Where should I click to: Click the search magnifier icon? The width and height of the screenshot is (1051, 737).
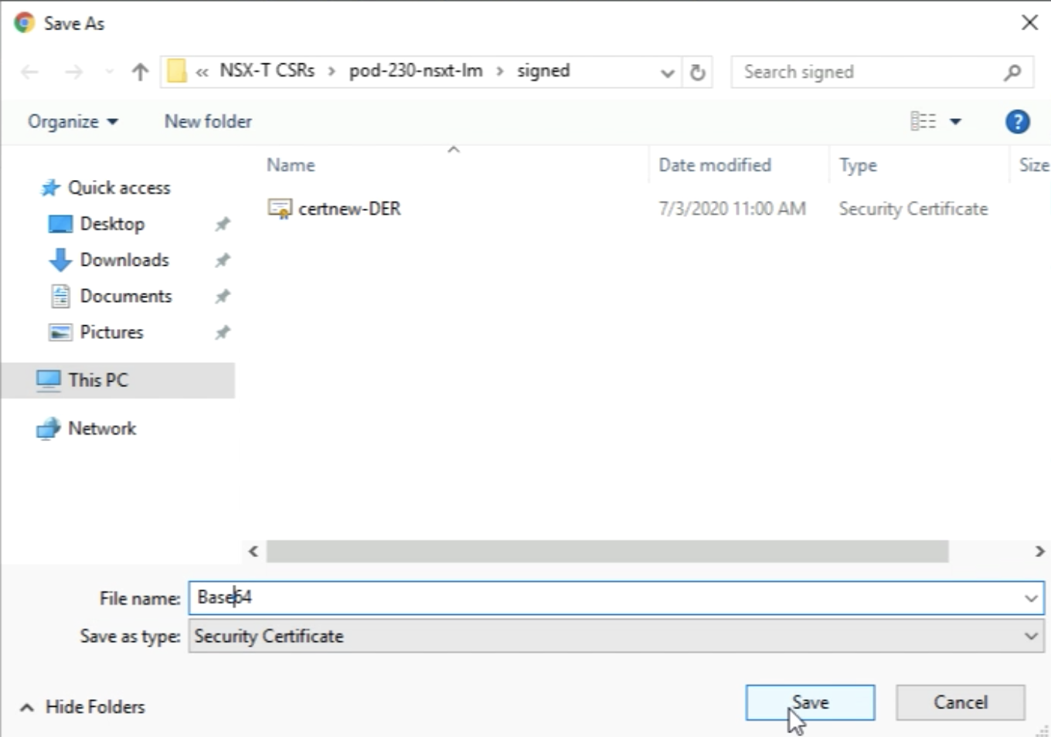(1012, 73)
